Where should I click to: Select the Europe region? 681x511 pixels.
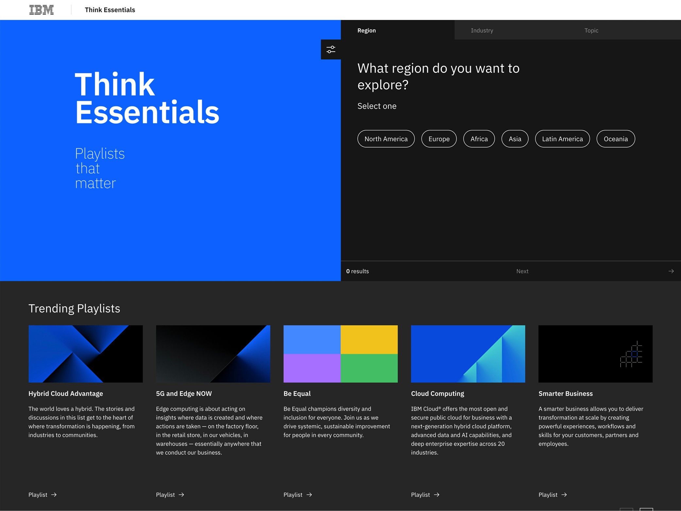pyautogui.click(x=439, y=139)
